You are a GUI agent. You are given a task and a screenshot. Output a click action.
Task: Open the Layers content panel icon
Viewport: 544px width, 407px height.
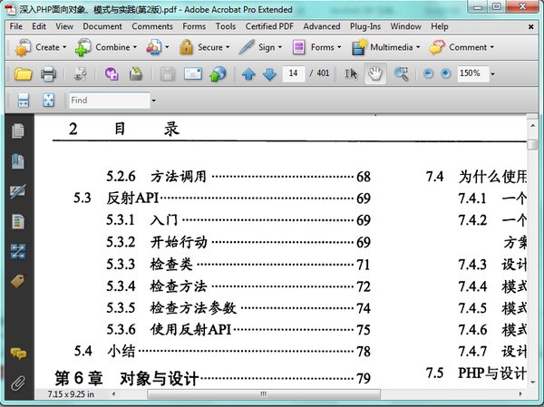click(x=18, y=222)
